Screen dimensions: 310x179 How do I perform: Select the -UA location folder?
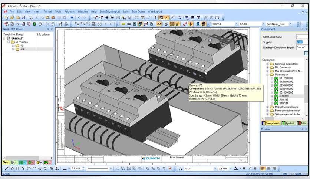click(23, 49)
